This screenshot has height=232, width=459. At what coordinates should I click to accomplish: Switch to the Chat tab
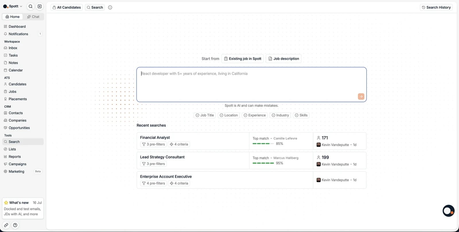click(x=33, y=17)
